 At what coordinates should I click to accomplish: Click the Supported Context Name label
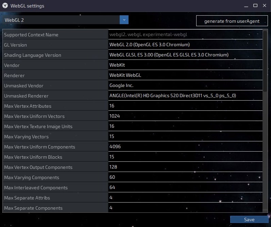click(x=31, y=35)
